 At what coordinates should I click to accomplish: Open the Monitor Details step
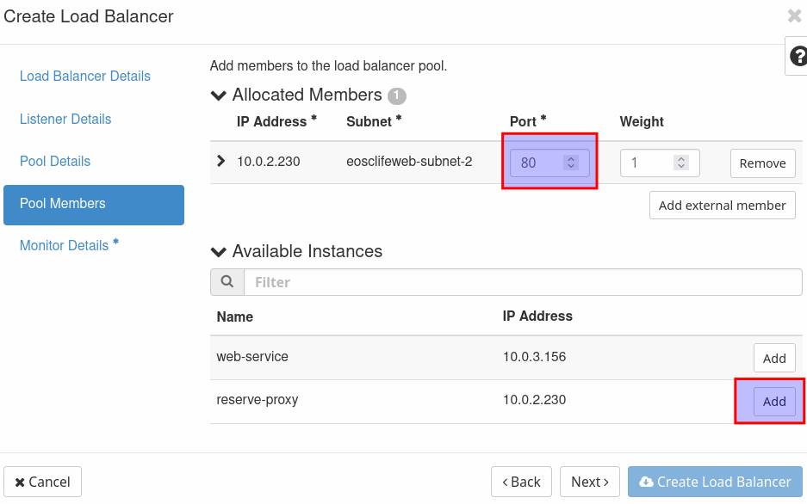(x=65, y=246)
